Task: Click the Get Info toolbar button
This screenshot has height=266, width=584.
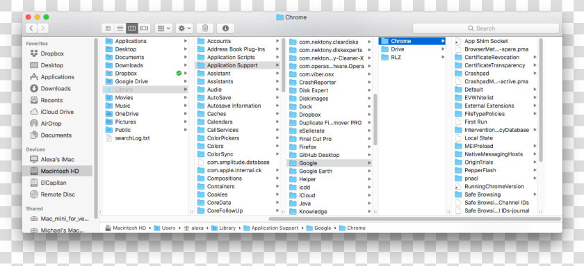Action: (x=225, y=28)
